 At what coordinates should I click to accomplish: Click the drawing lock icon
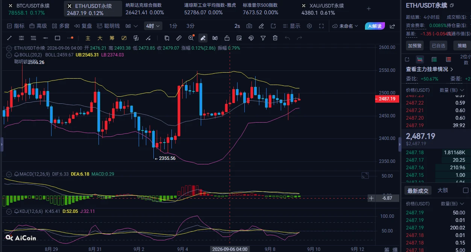[x=227, y=38]
